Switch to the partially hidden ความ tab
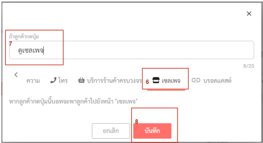 click(x=33, y=81)
